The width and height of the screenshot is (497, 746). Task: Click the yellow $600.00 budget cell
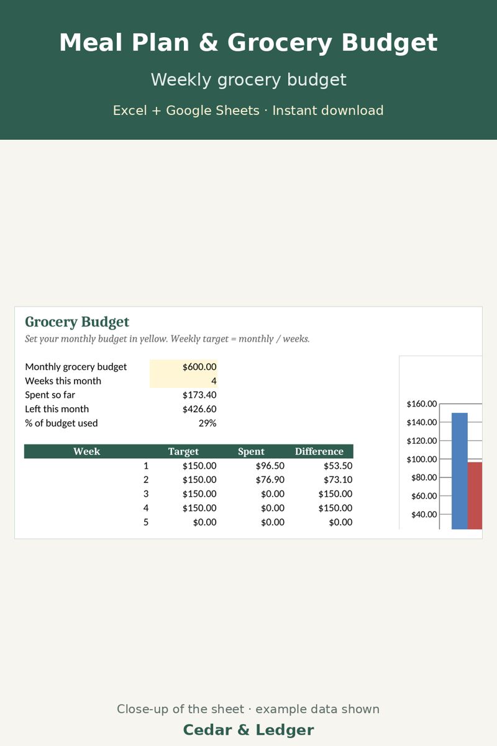[x=183, y=367]
